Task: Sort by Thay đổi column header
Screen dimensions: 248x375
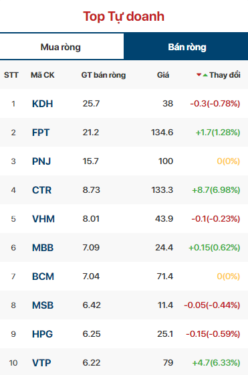Action: 225,75
